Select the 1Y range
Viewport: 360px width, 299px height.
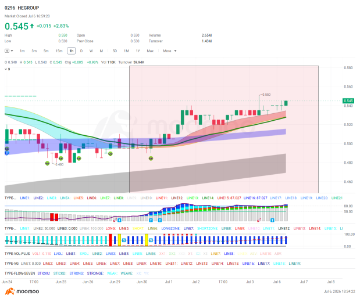pos(138,51)
